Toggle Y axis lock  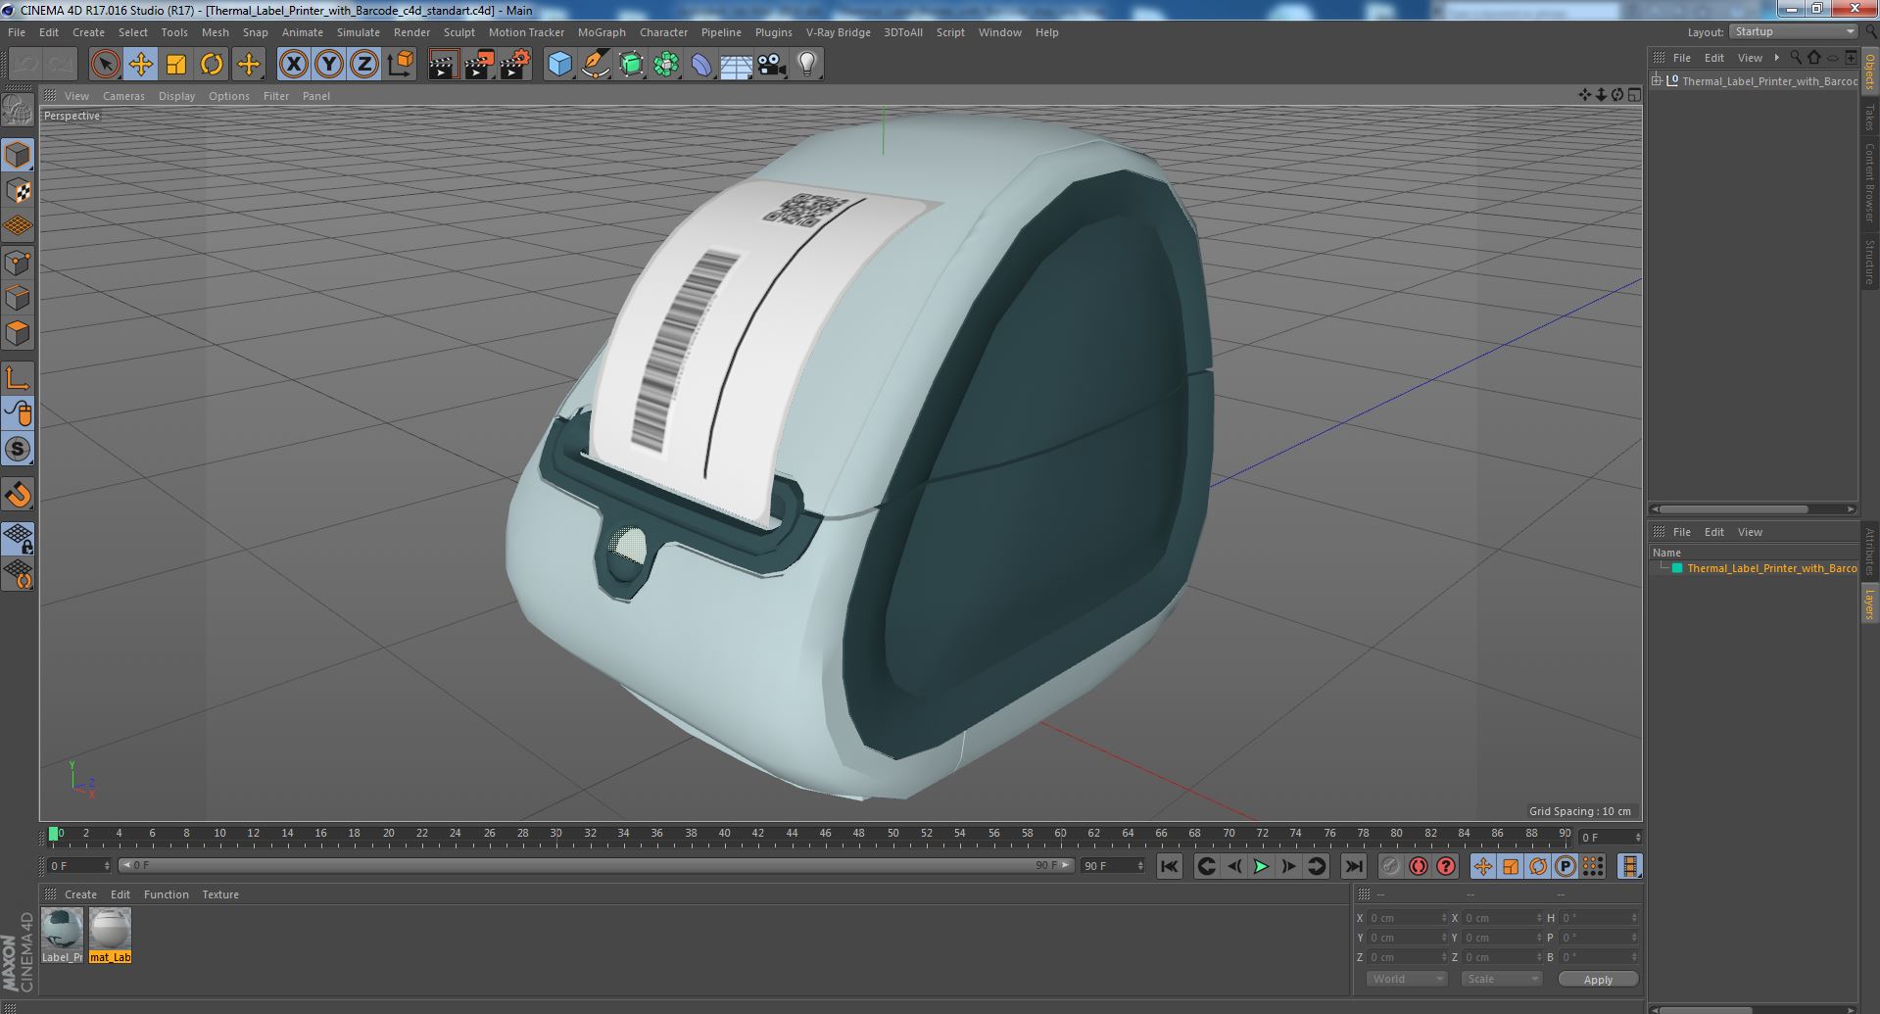pyautogui.click(x=328, y=65)
